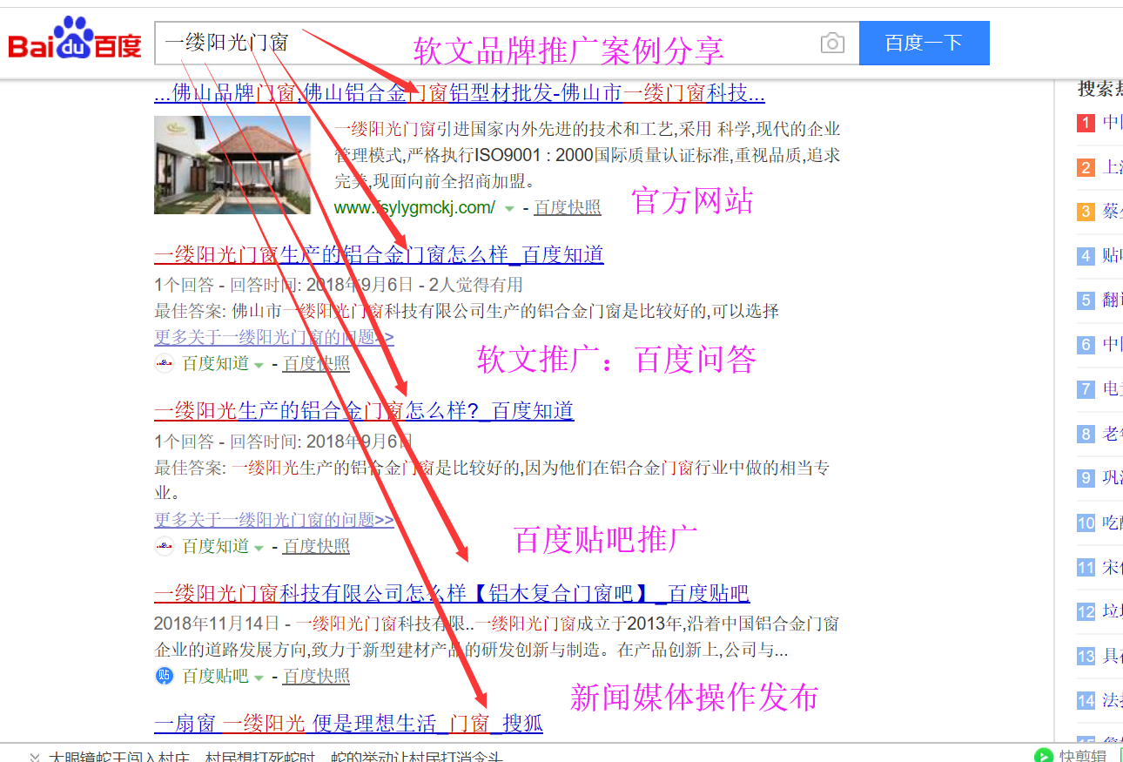Click the 快剪辑 icon in bottom bar
The width and height of the screenshot is (1123, 762).
coord(1043,755)
